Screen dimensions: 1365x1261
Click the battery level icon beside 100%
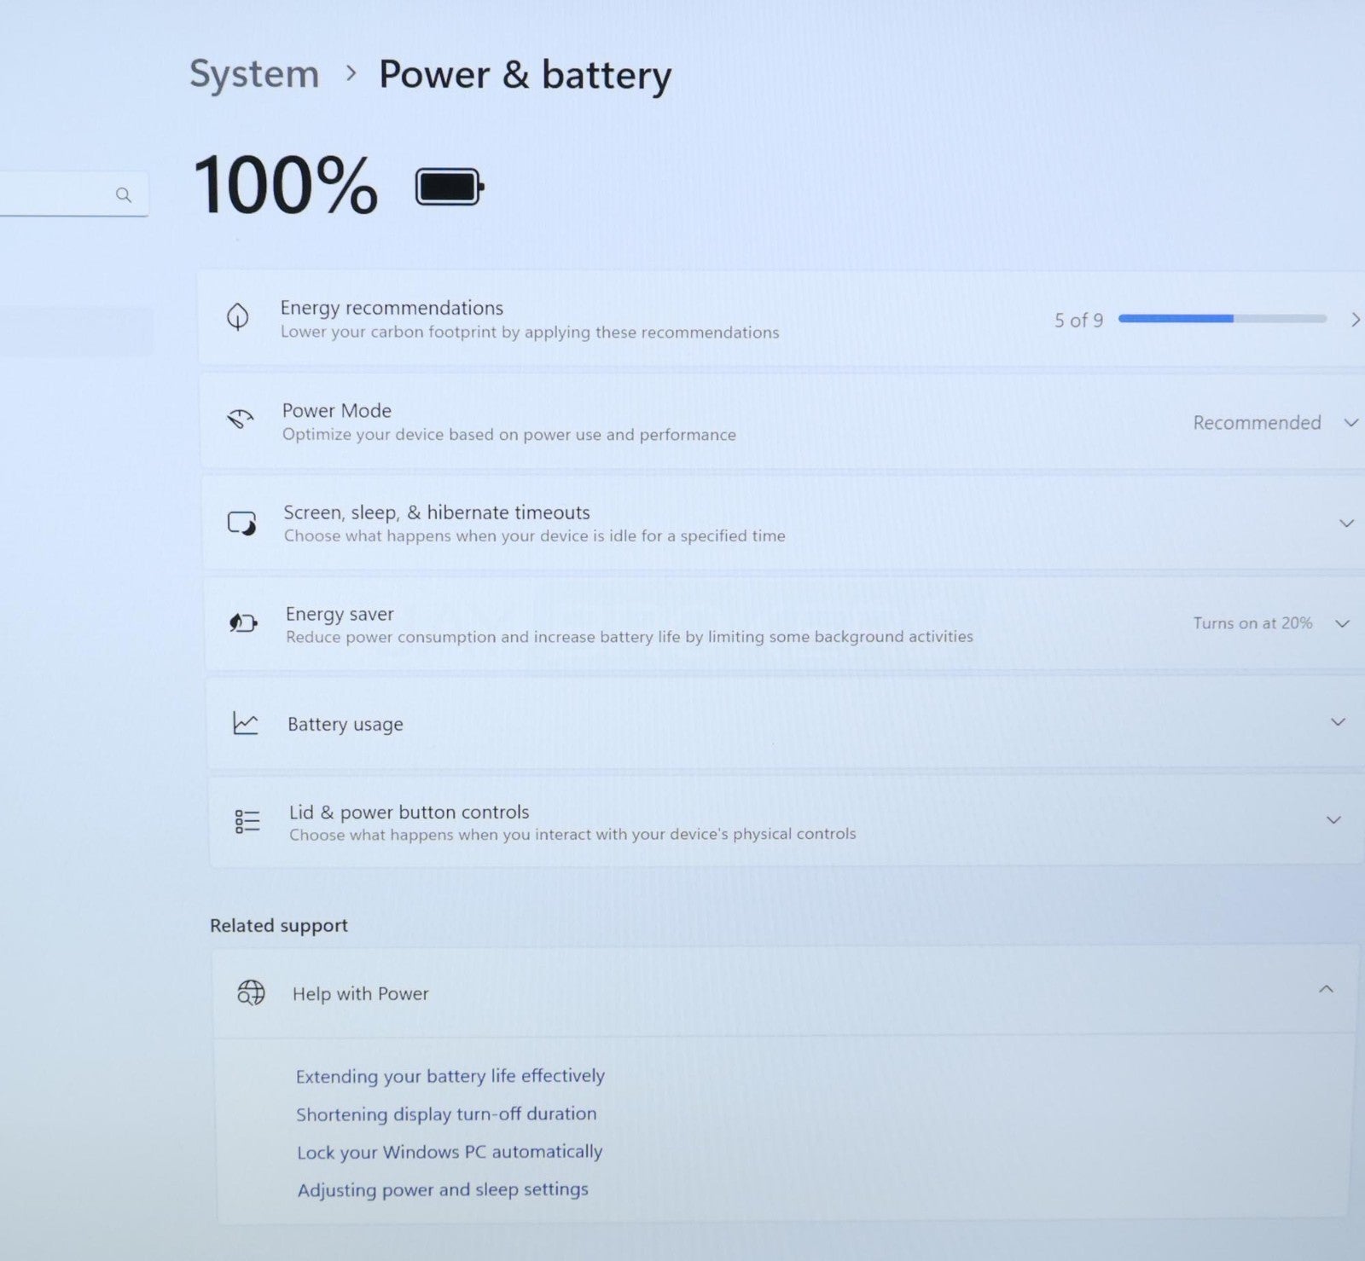pyautogui.click(x=450, y=187)
